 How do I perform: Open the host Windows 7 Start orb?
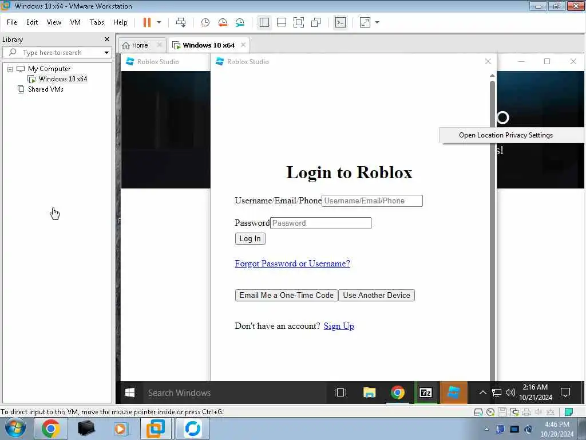pyautogui.click(x=15, y=429)
